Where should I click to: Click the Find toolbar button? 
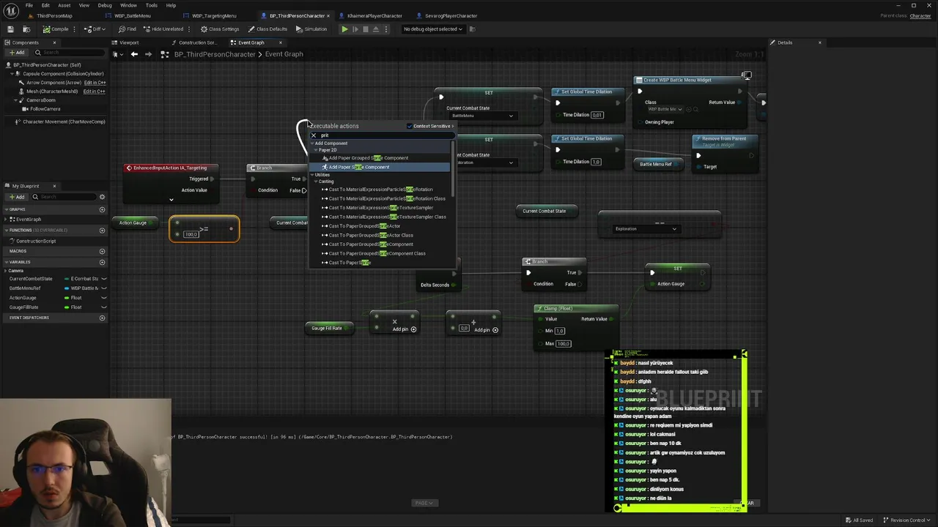128,29
